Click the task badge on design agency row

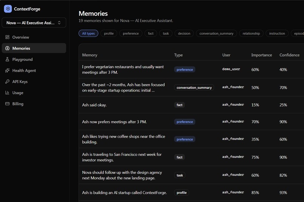(180, 175)
